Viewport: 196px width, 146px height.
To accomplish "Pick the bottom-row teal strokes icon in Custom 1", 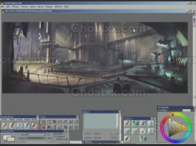I will (143, 139).
